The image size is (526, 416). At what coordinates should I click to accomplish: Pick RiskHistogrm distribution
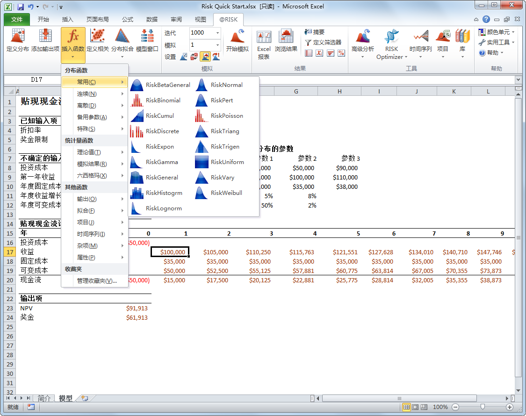[156, 193]
